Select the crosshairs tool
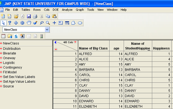Image resolution: width=173 pixels, height=109 pixels. (x=54, y=23)
